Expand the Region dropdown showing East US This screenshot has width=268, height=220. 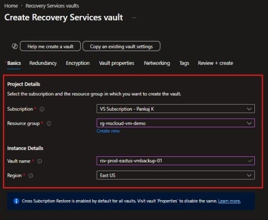(176, 175)
